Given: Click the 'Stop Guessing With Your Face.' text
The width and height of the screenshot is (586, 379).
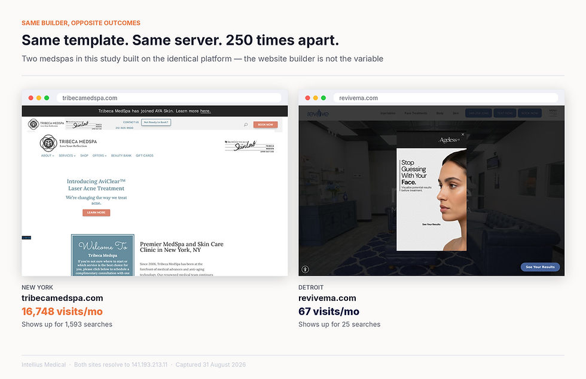Looking at the screenshot, I should [414, 172].
